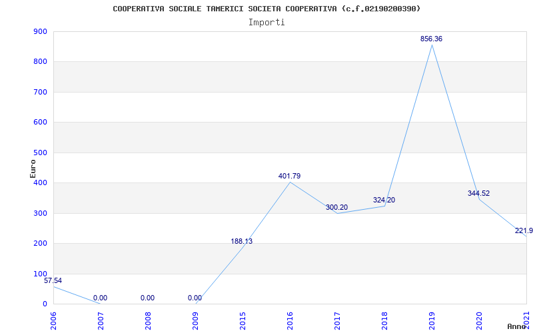
Task: Click the line point at 2016
Action: (x=290, y=182)
